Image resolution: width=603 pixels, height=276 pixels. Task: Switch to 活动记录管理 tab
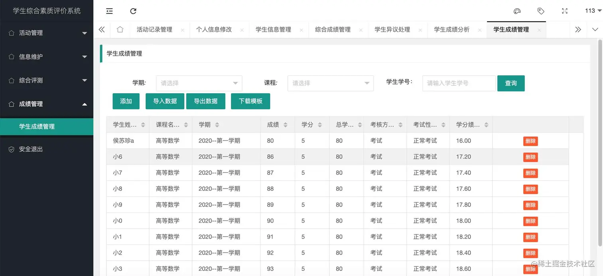154,29
